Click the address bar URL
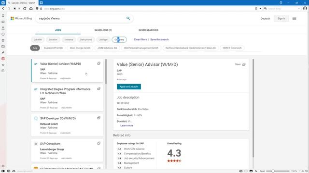309x173 pixels. (x=55, y=9)
